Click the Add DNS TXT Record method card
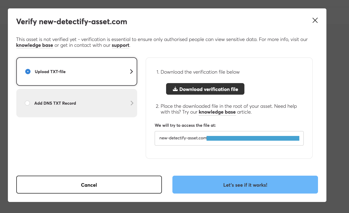349x213 pixels. click(76, 103)
